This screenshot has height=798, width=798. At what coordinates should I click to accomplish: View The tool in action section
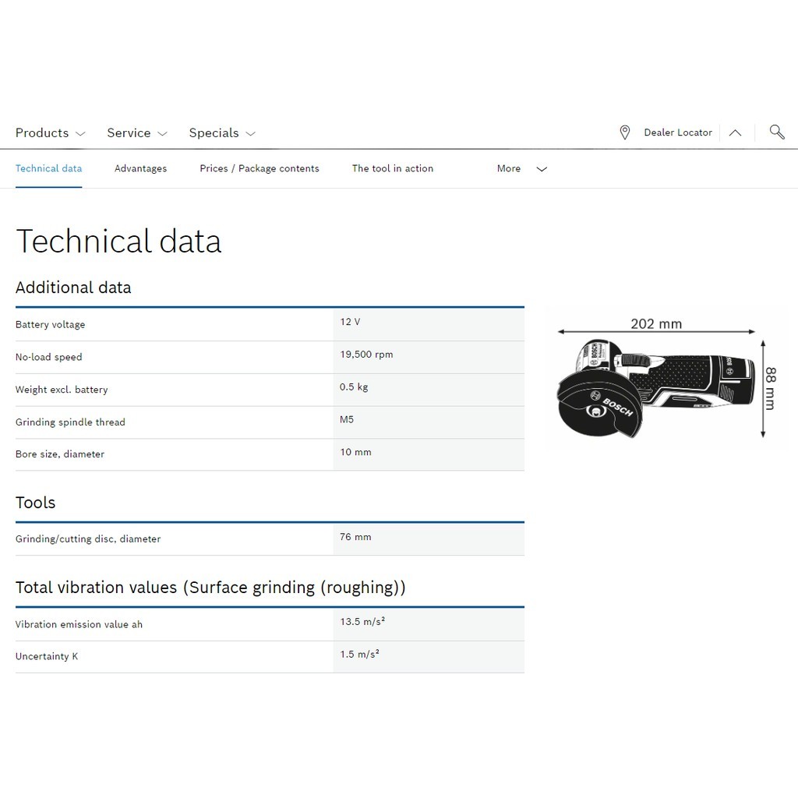(x=392, y=168)
